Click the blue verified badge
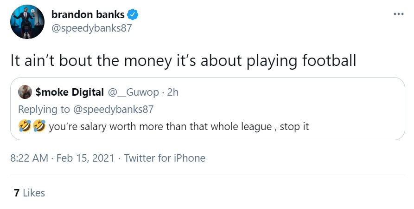Screen dimensions: 414x209 coord(133,14)
